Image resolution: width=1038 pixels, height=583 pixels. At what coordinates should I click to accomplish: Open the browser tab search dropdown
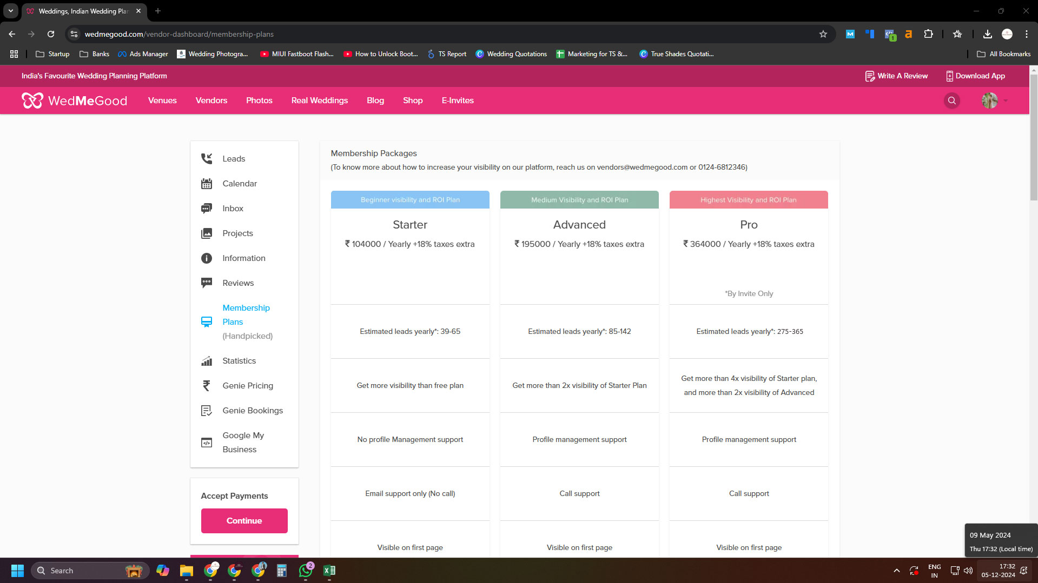coord(10,11)
